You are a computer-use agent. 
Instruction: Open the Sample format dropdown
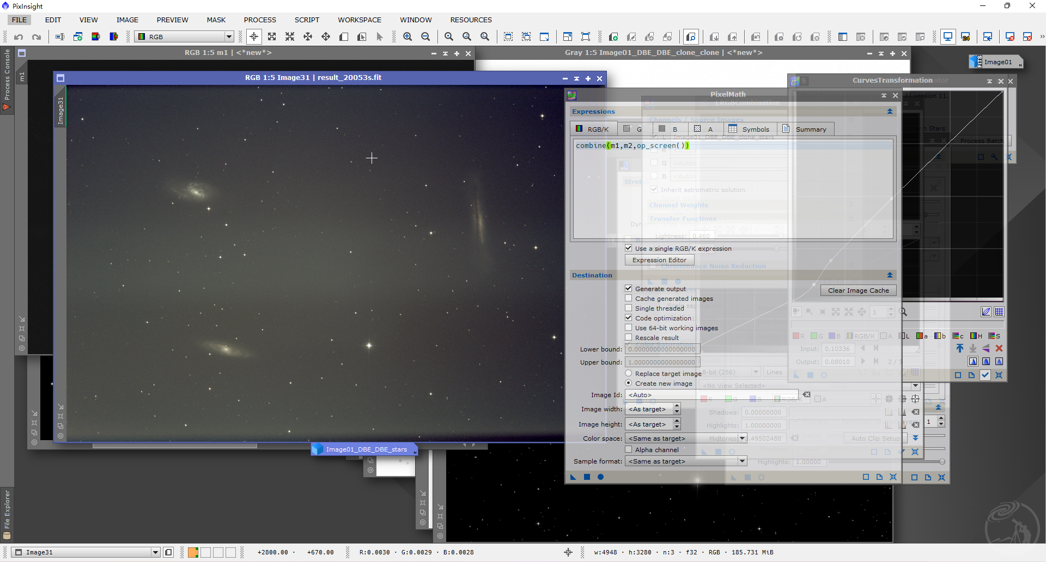click(686, 461)
